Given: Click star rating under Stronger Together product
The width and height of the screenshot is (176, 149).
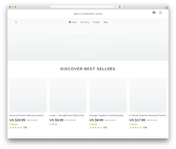Looking at the screenshot, I should 95,128.
